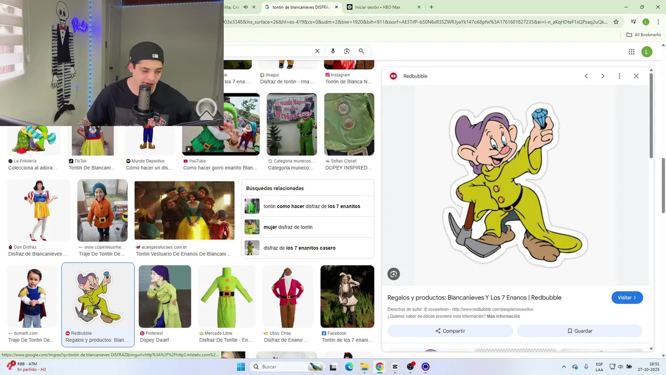Open Google Lens image search
The image size is (666, 375).
(347, 51)
